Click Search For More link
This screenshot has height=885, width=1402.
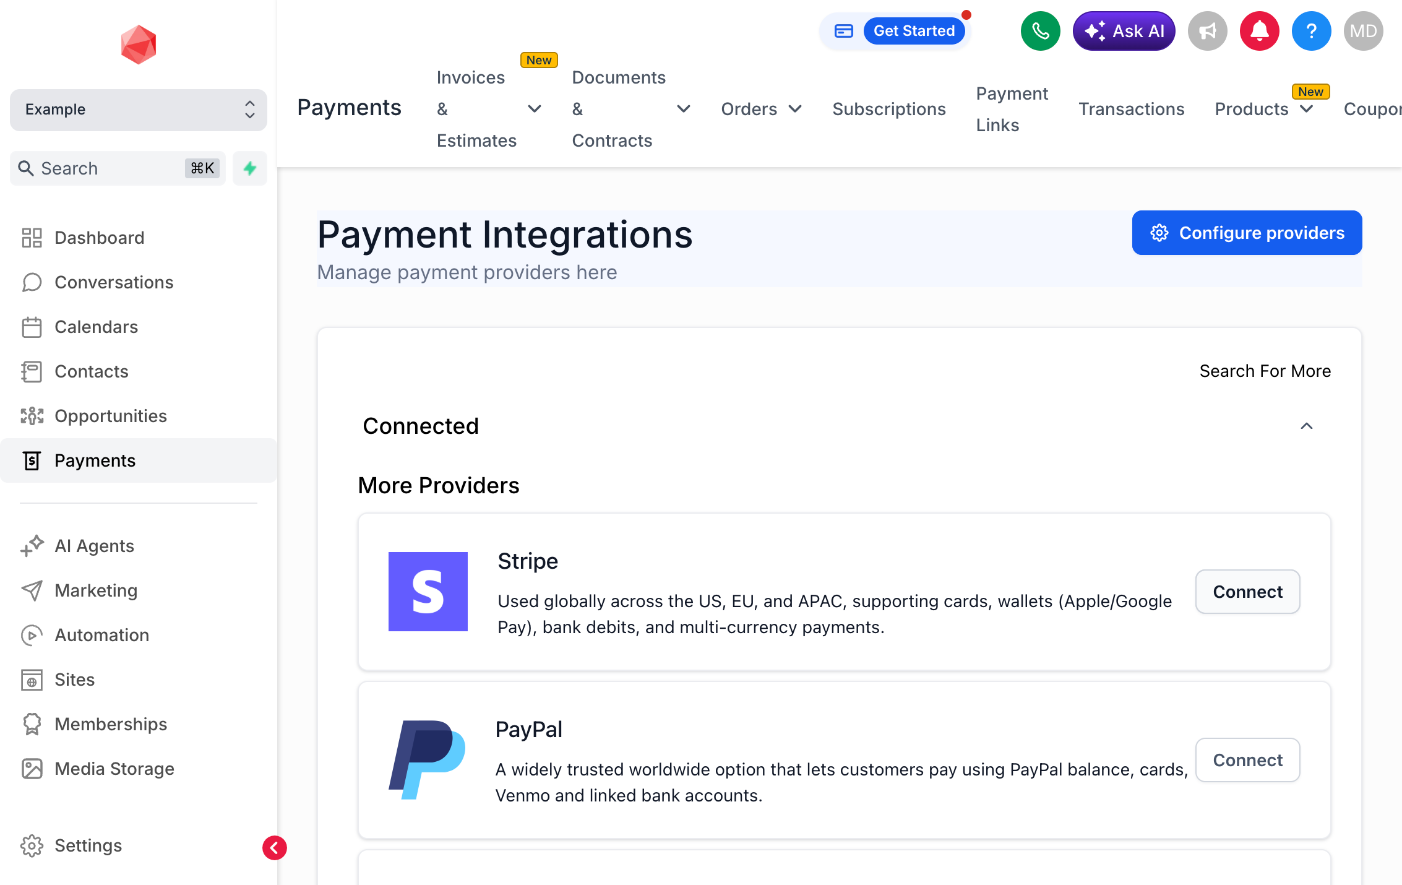click(x=1265, y=371)
